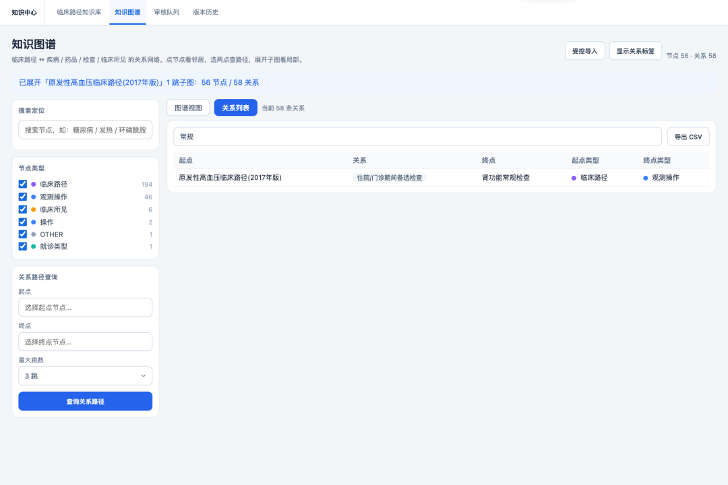Click the count 194 beside 临床路径
Screen dimensions: 728x485
pyautogui.click(x=147, y=185)
